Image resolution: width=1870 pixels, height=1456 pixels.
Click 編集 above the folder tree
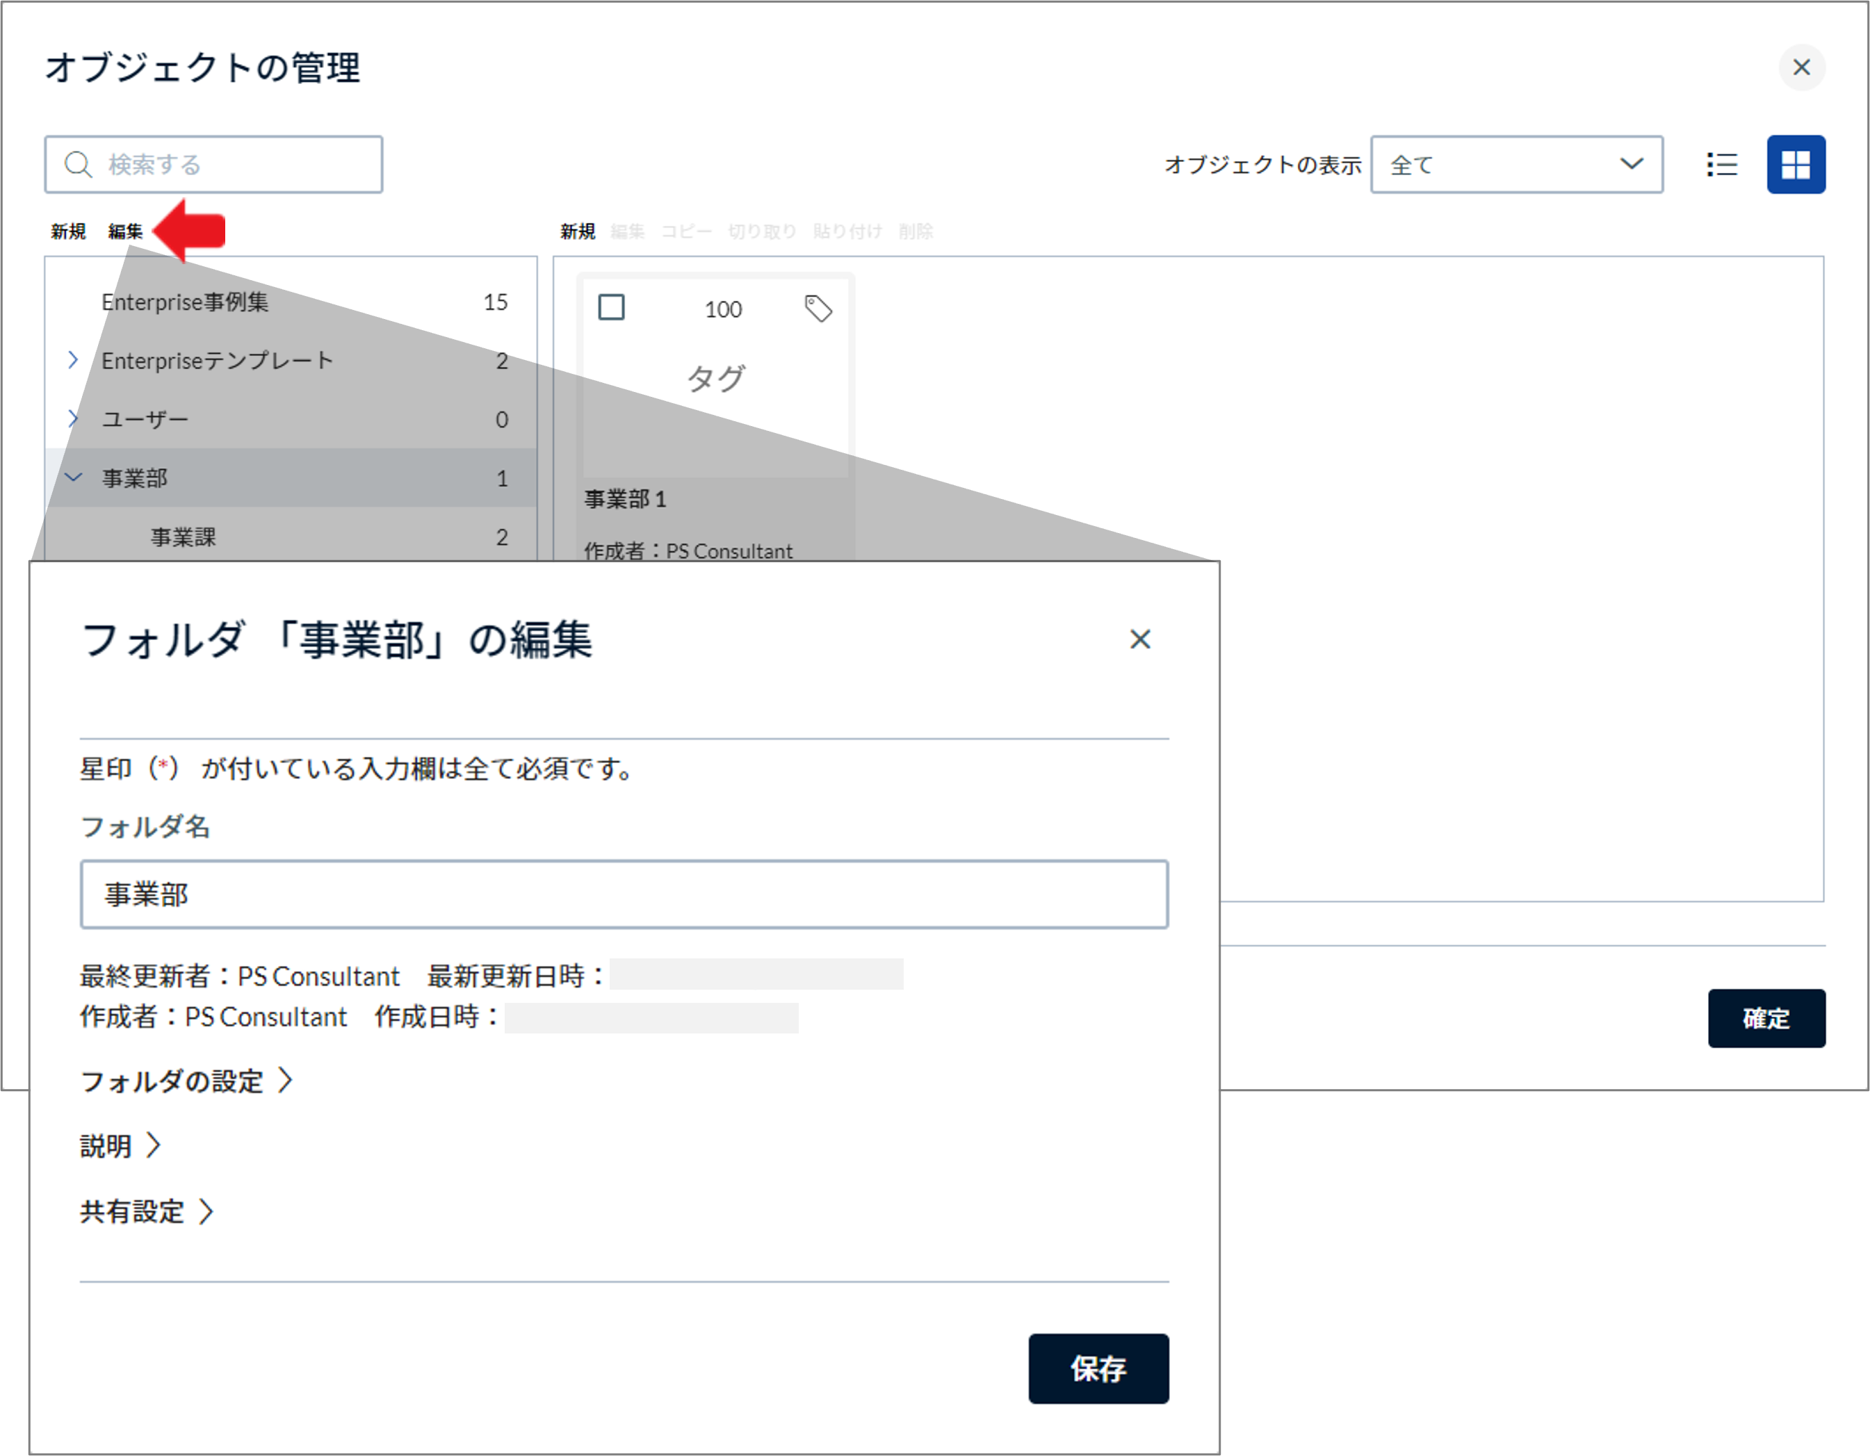[125, 230]
